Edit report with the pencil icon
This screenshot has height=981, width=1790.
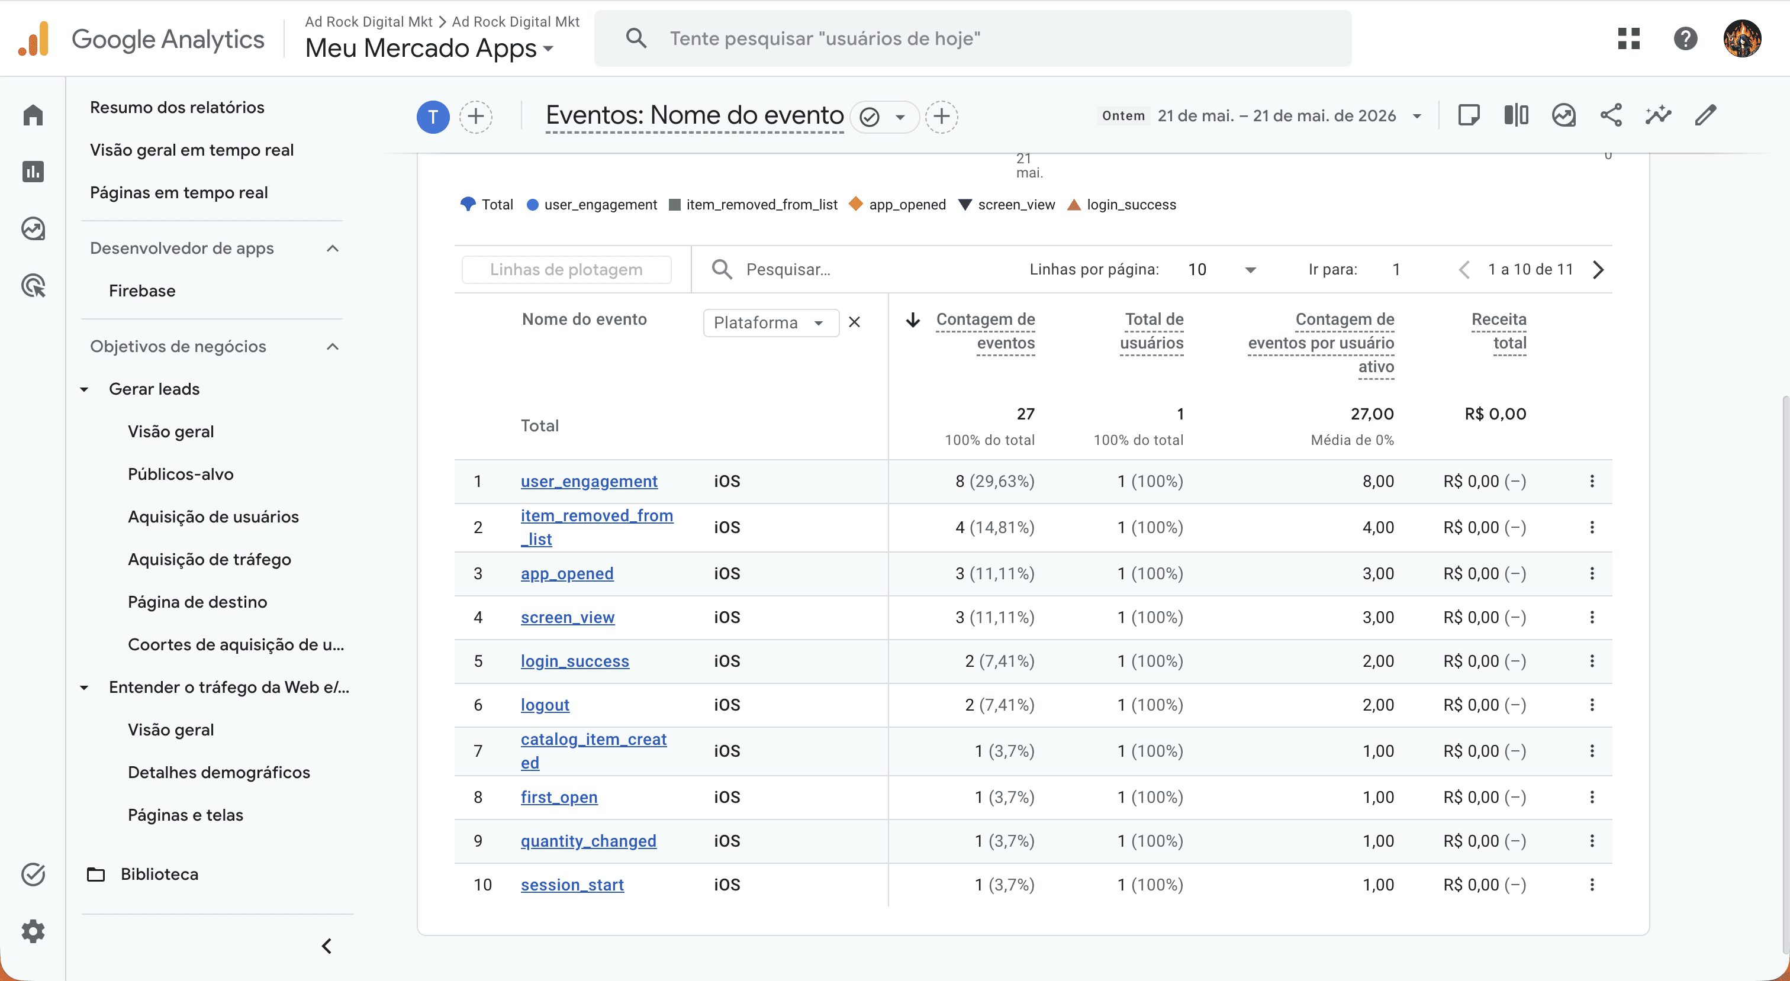[1705, 115]
